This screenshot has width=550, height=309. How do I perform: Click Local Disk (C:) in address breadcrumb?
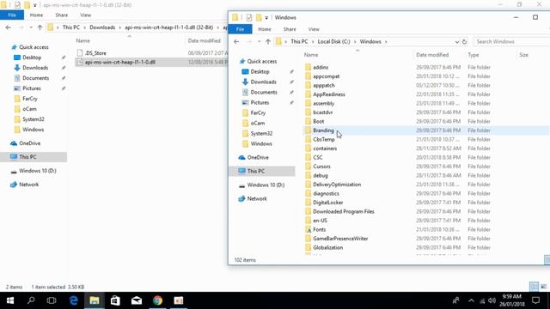click(x=333, y=42)
